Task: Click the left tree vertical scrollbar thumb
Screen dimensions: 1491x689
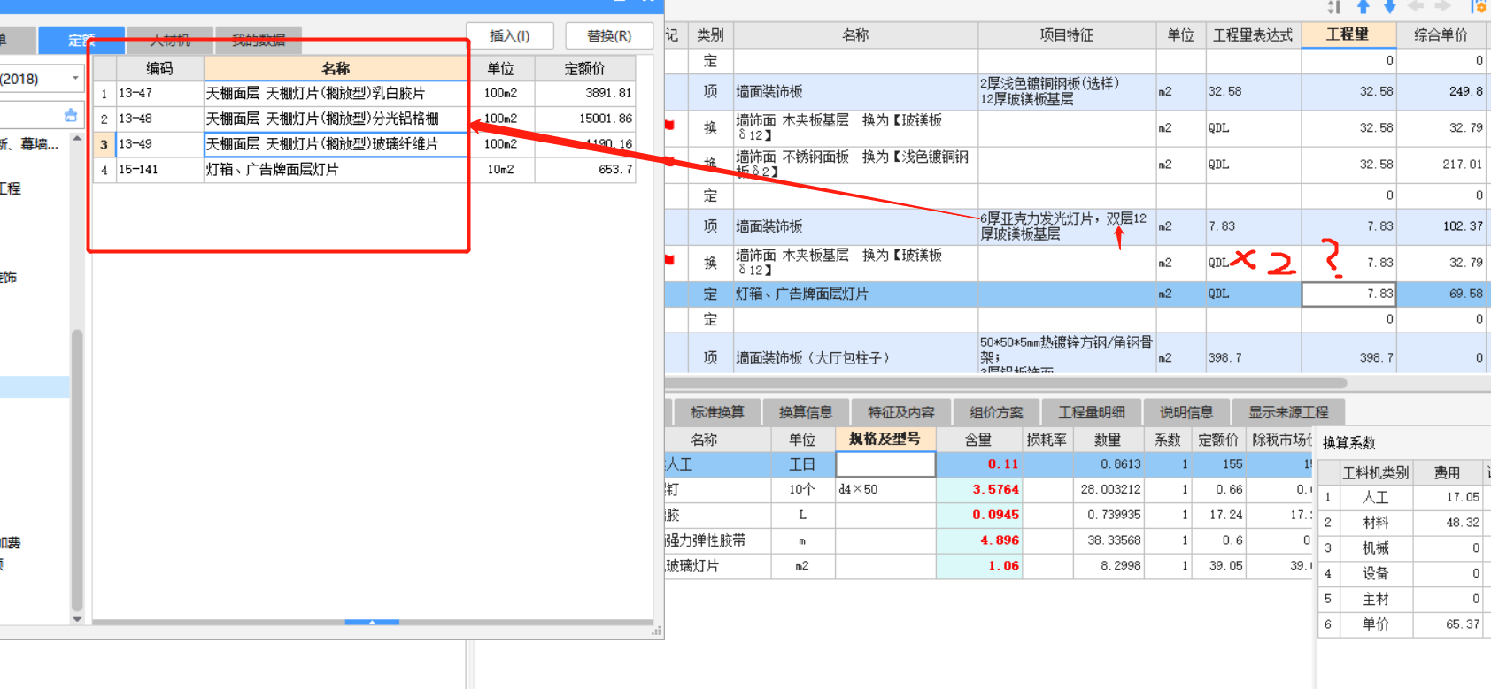Action: coord(77,469)
